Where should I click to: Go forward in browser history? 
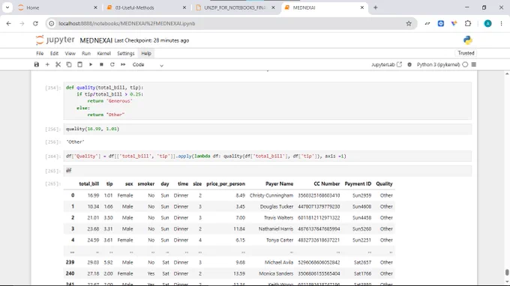[22, 23]
